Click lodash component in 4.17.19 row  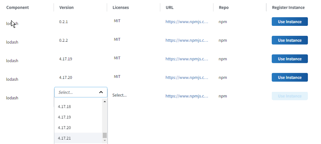tap(12, 61)
